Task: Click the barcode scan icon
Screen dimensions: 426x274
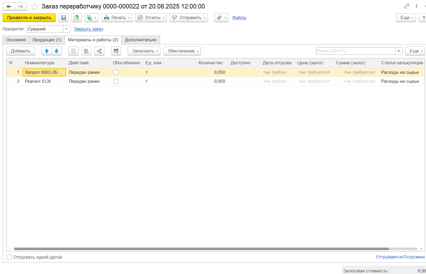Action: click(116, 51)
